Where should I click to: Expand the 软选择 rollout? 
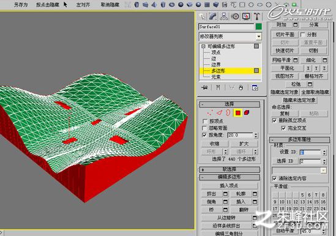[x=230, y=169]
